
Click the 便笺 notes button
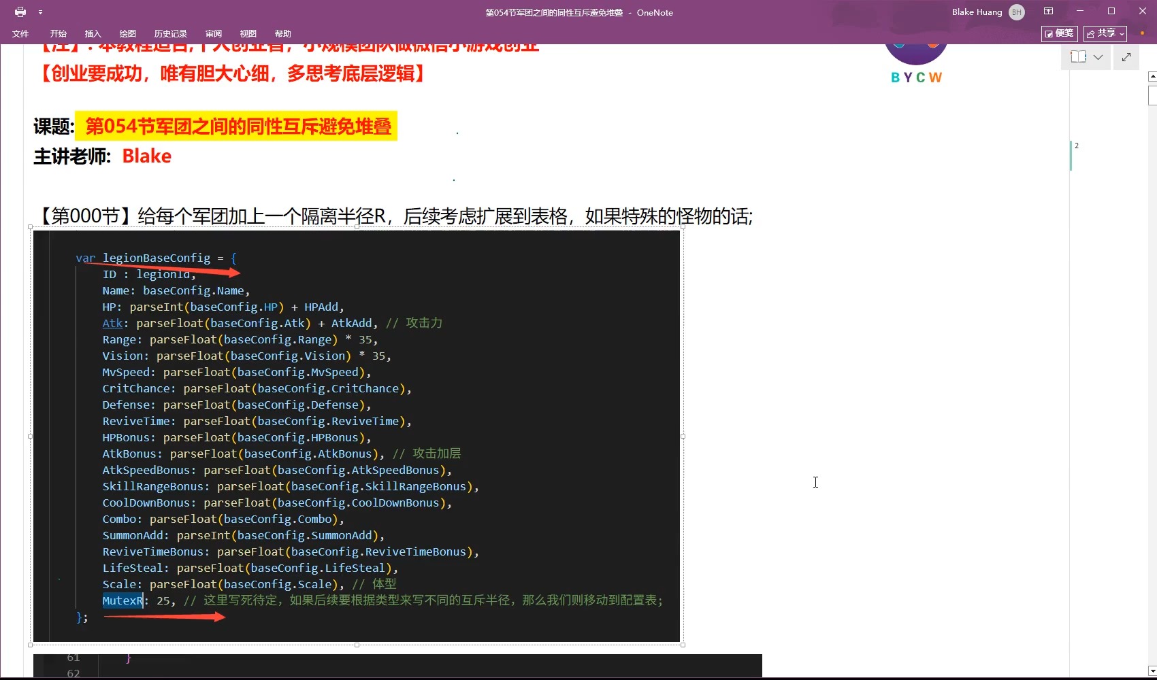coord(1059,33)
